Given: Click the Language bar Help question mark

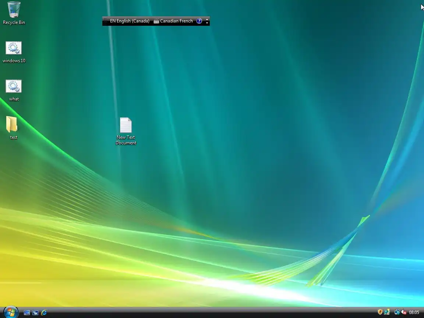Looking at the screenshot, I should click(x=199, y=21).
